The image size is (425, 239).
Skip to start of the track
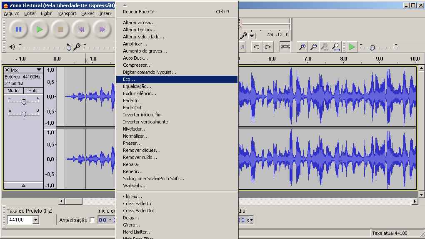click(x=81, y=29)
